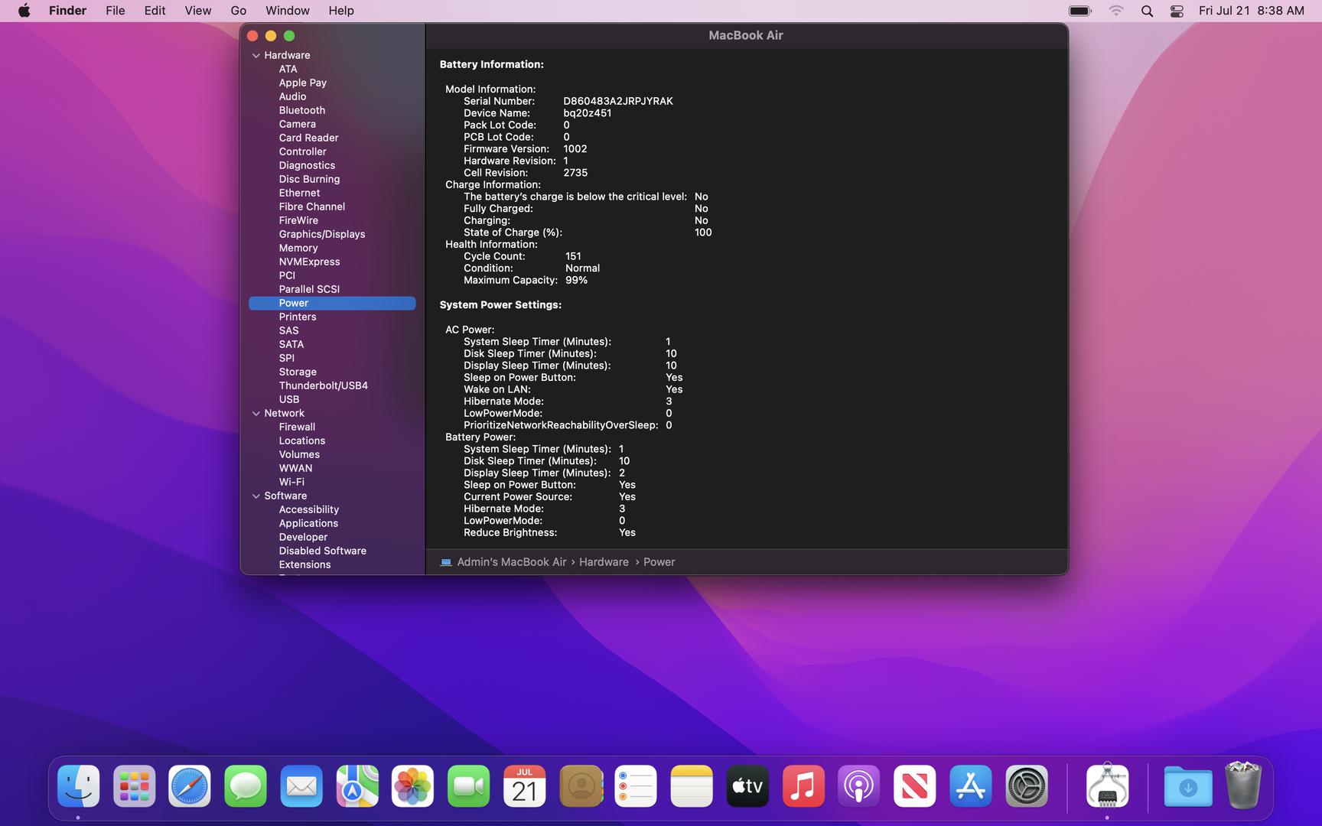The image size is (1322, 826).
Task: Select Audio in the sidebar
Action: [292, 96]
